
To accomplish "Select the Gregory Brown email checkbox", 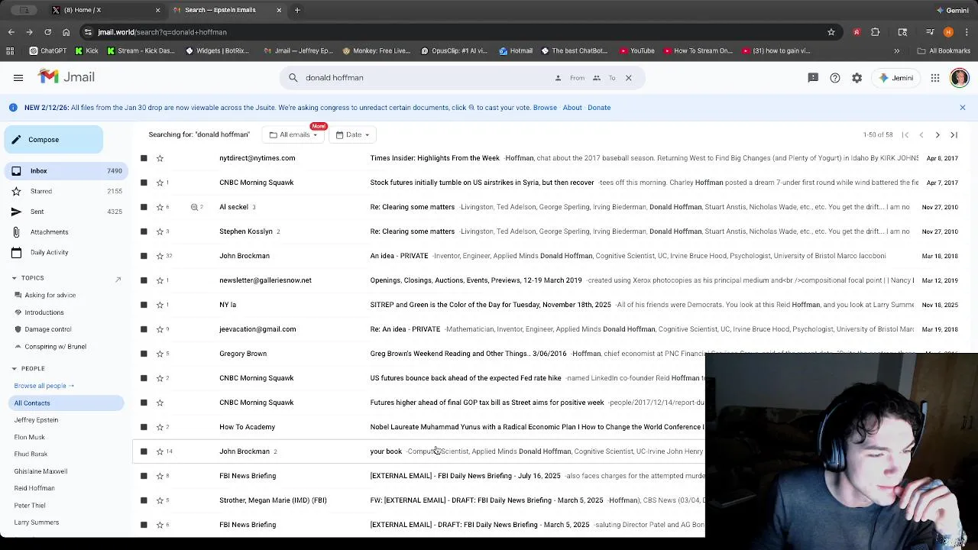I will [144, 354].
